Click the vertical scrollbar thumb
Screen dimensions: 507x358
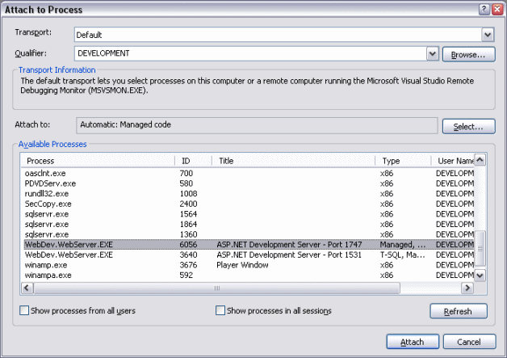(x=480, y=248)
